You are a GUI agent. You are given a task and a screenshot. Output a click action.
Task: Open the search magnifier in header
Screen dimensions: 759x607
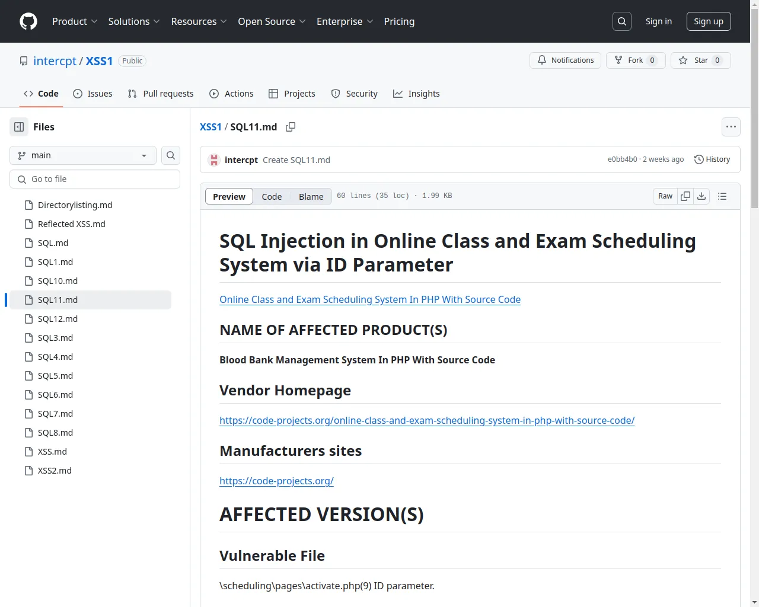[622, 21]
